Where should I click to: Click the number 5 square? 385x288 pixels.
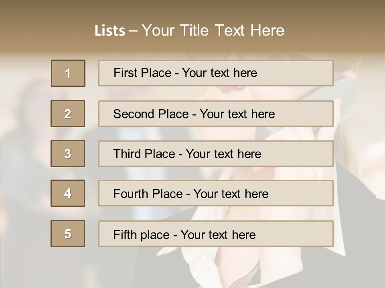pos(68,234)
